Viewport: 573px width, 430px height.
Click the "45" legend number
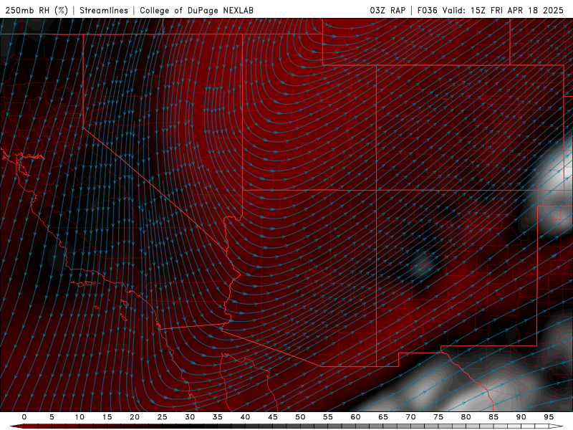click(273, 417)
